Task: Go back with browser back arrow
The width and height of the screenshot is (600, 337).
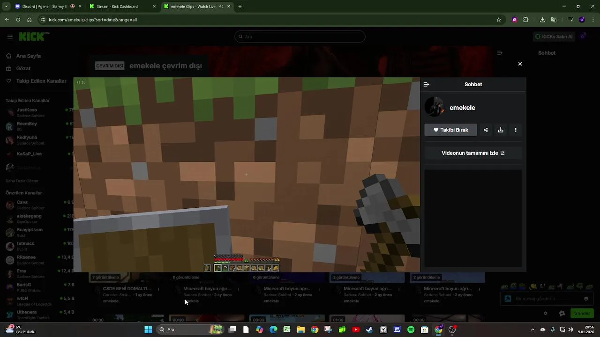Action: coord(7,20)
